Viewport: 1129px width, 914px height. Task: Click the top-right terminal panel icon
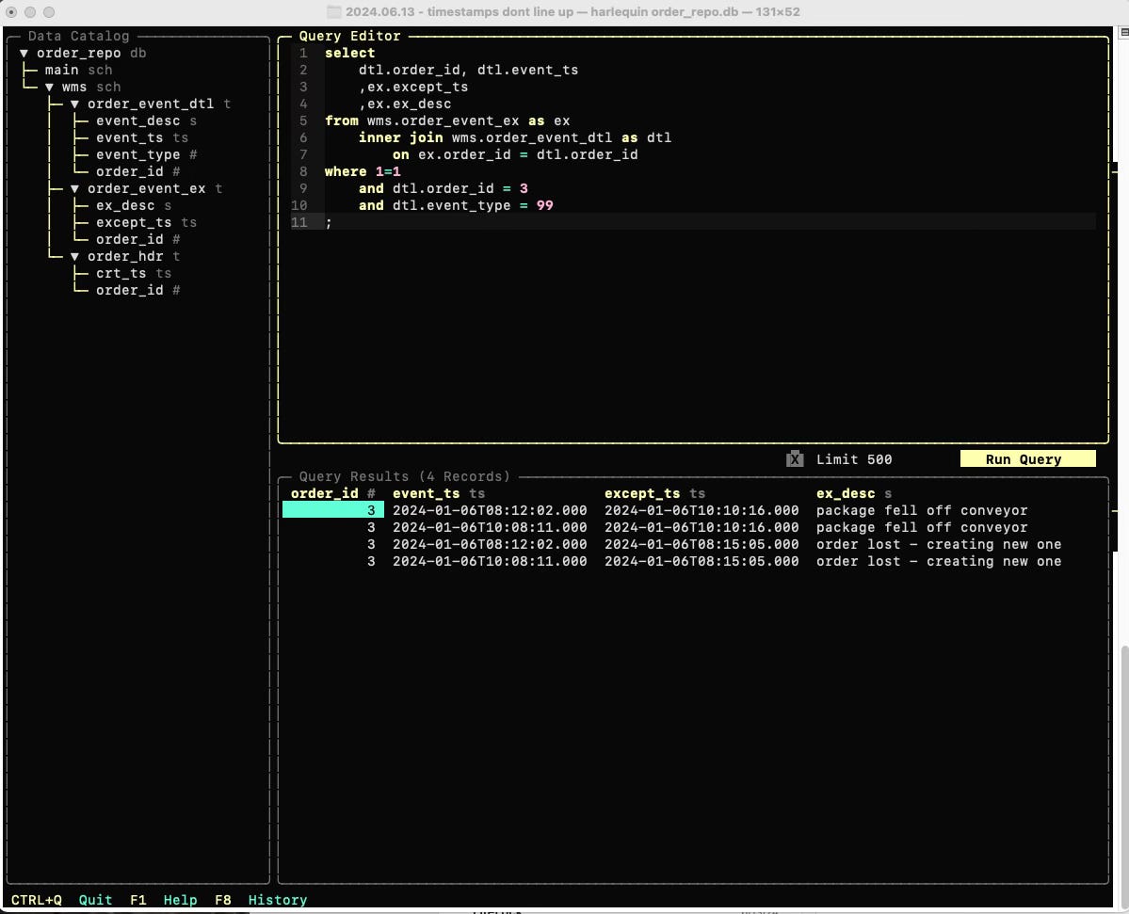pos(1124,32)
